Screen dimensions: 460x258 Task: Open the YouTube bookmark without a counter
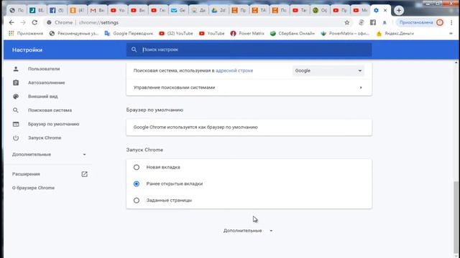[x=211, y=34]
